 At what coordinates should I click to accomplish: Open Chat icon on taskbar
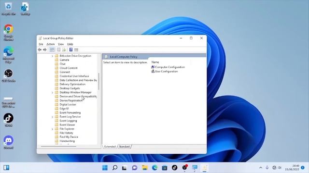[135, 168]
